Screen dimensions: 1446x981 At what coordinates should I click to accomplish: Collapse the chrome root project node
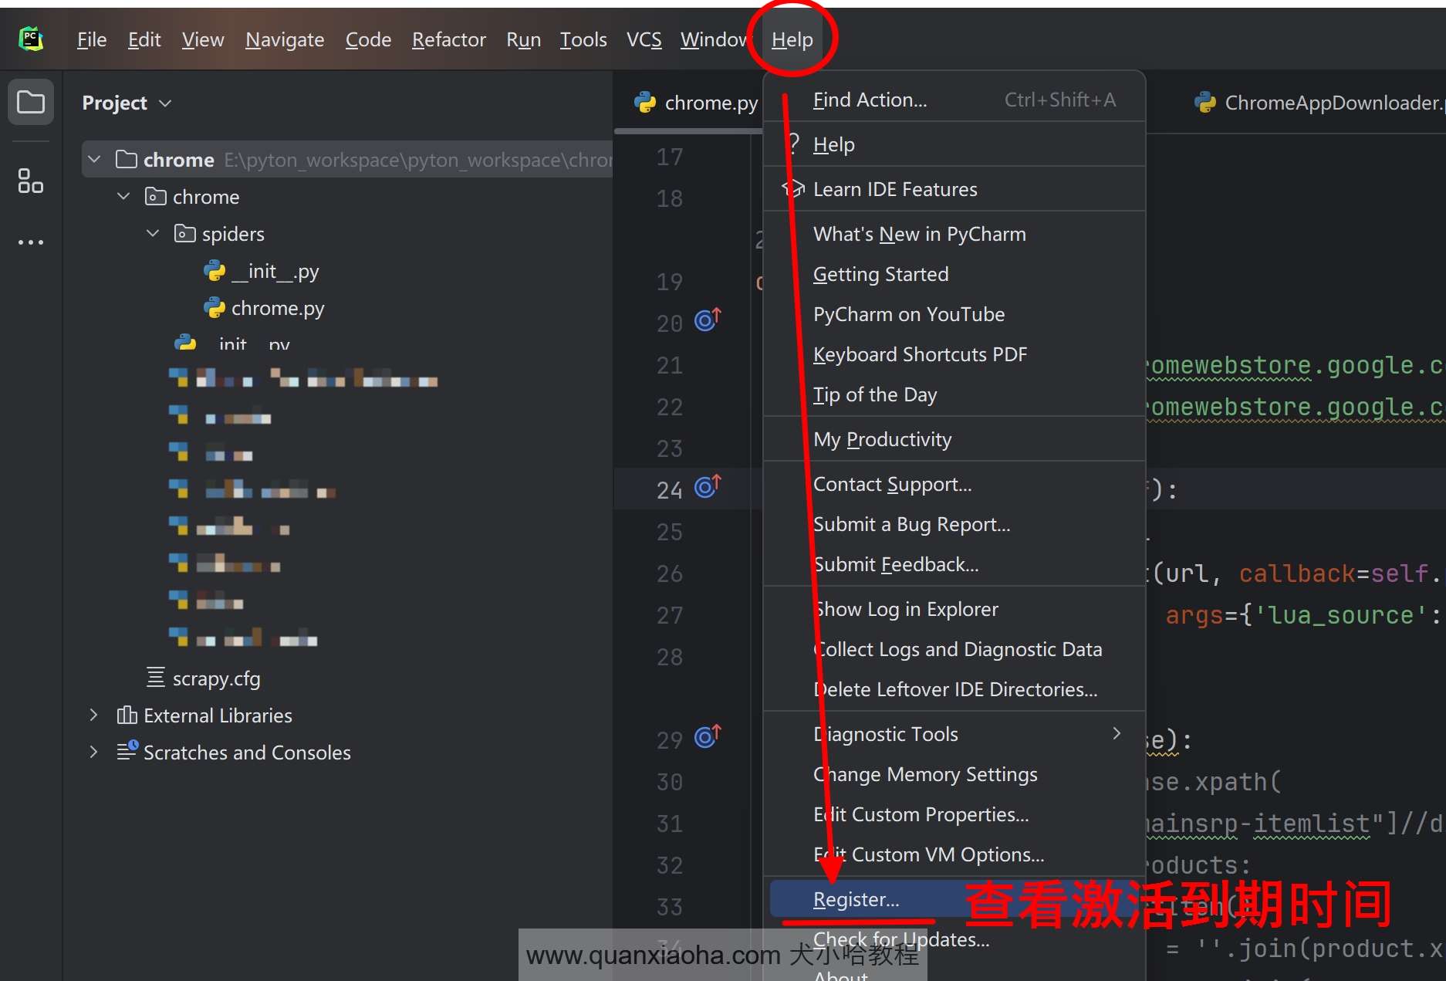point(94,159)
